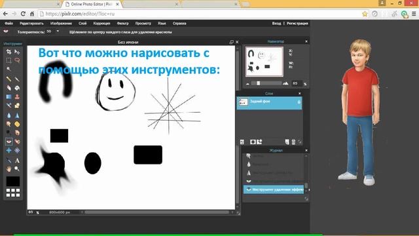Select the Crop tool
The image size is (419, 236).
coord(9,52)
